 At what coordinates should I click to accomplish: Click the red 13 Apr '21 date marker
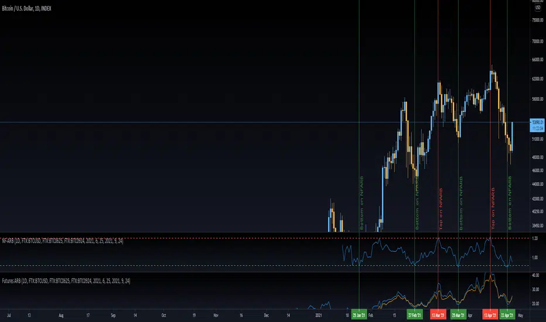[x=490, y=315]
